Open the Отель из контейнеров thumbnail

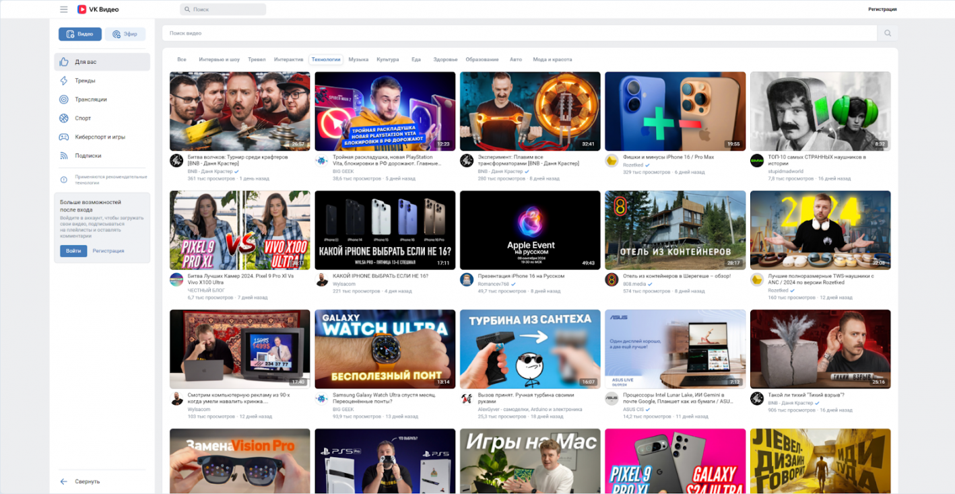click(x=676, y=230)
